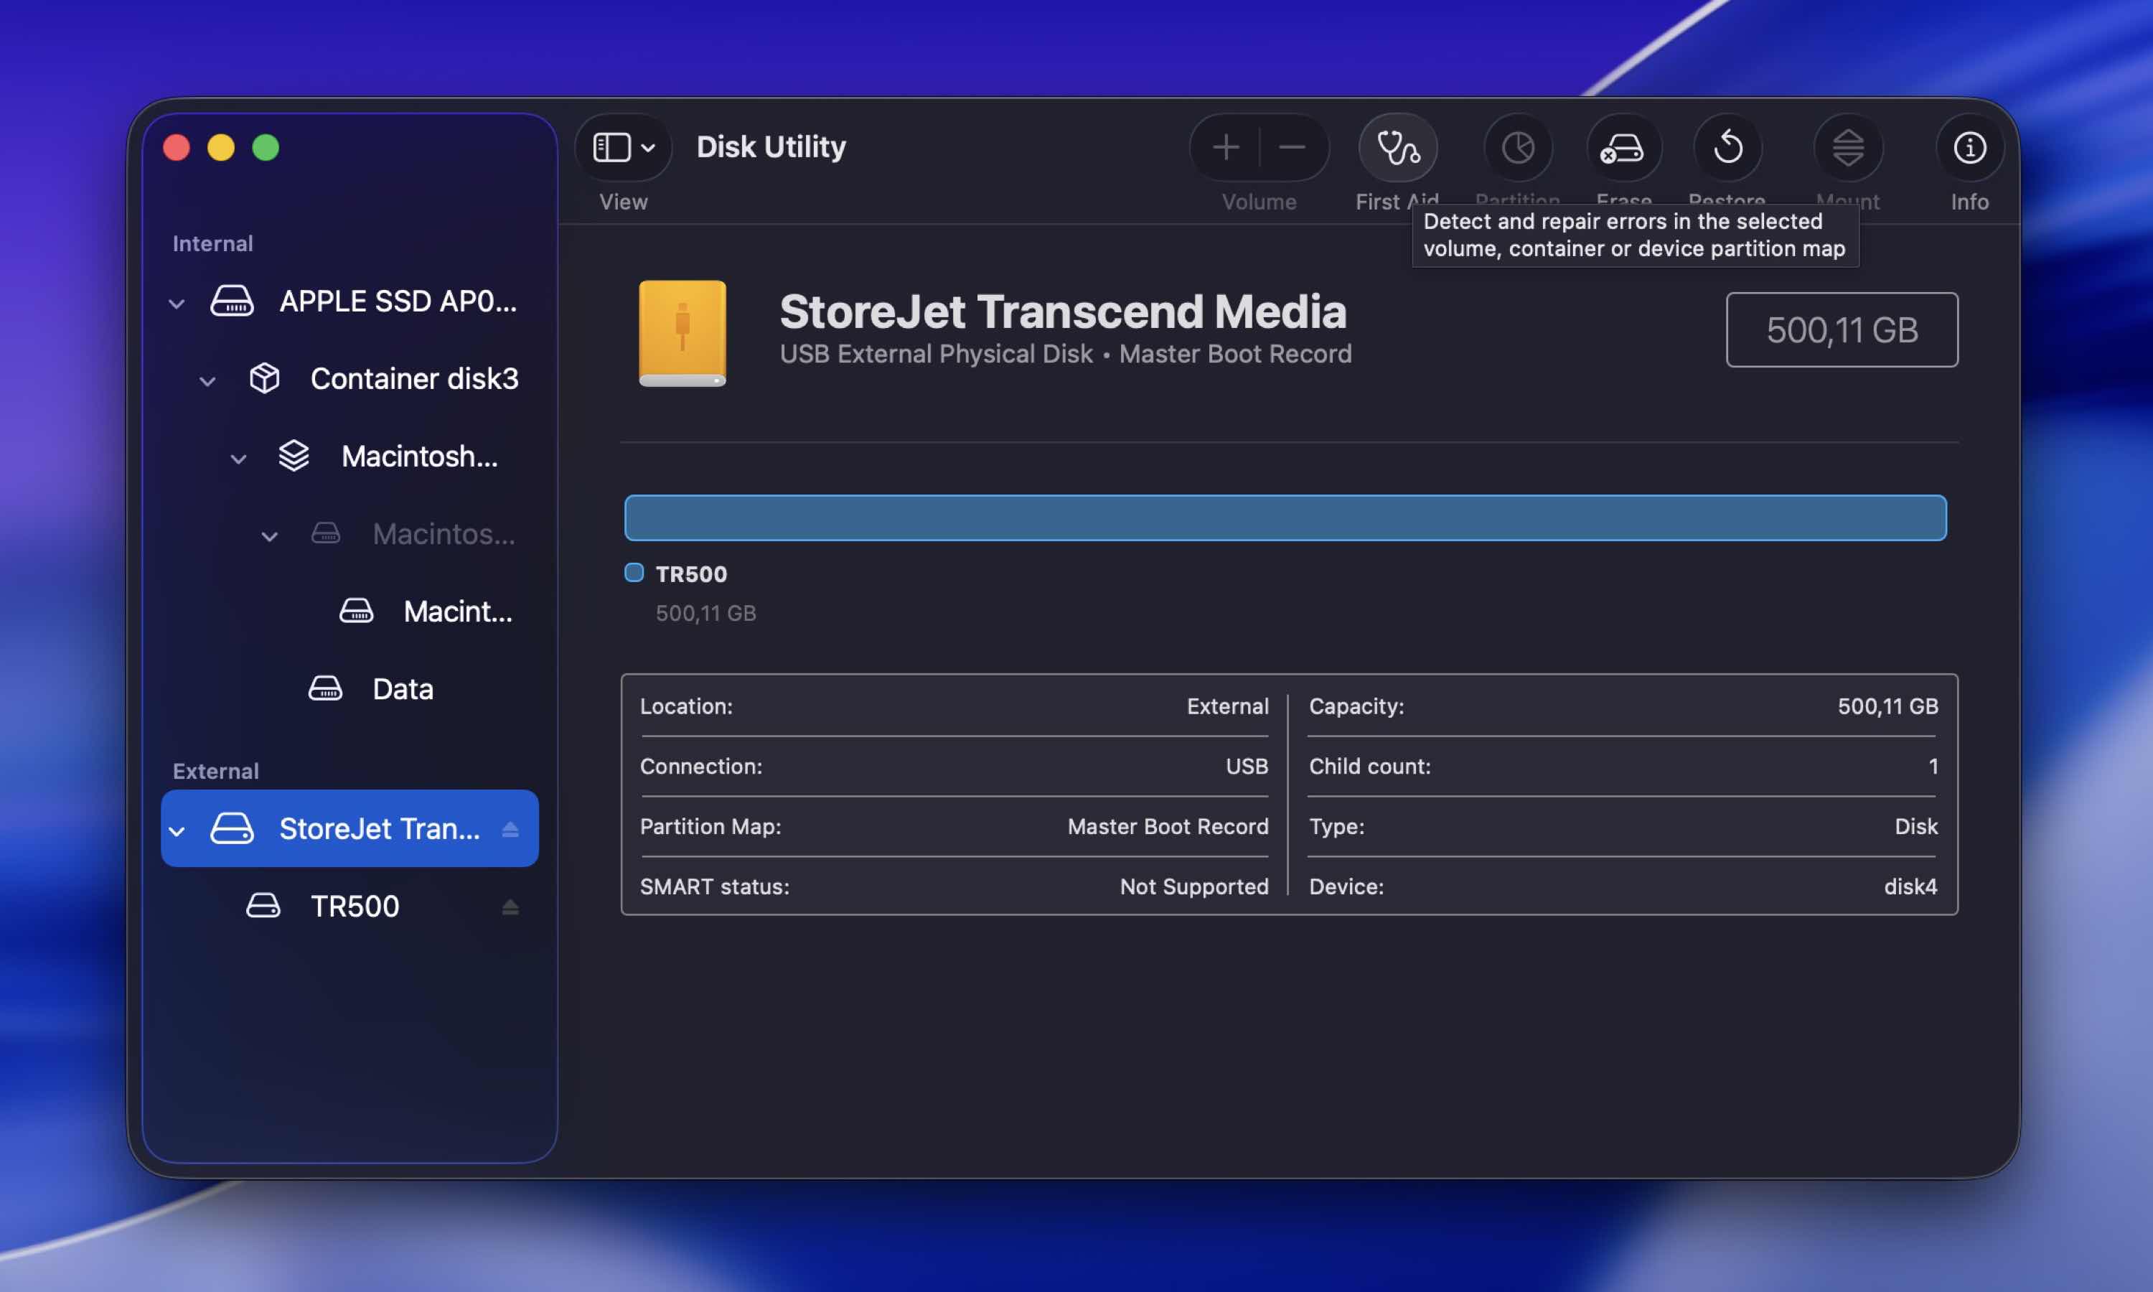Select the Macint... snapshot row

coord(350,611)
